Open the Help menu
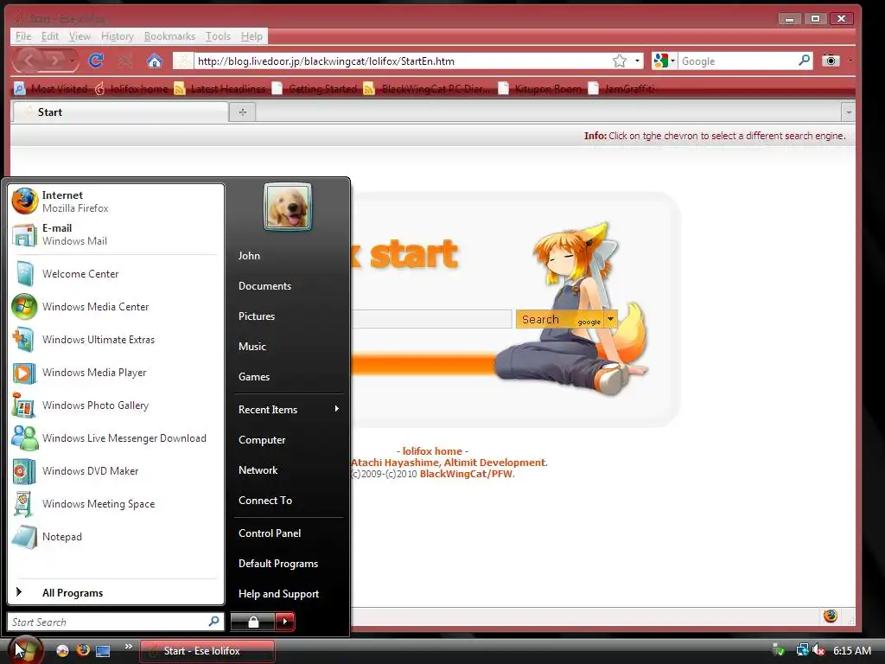The image size is (885, 664). [x=251, y=36]
